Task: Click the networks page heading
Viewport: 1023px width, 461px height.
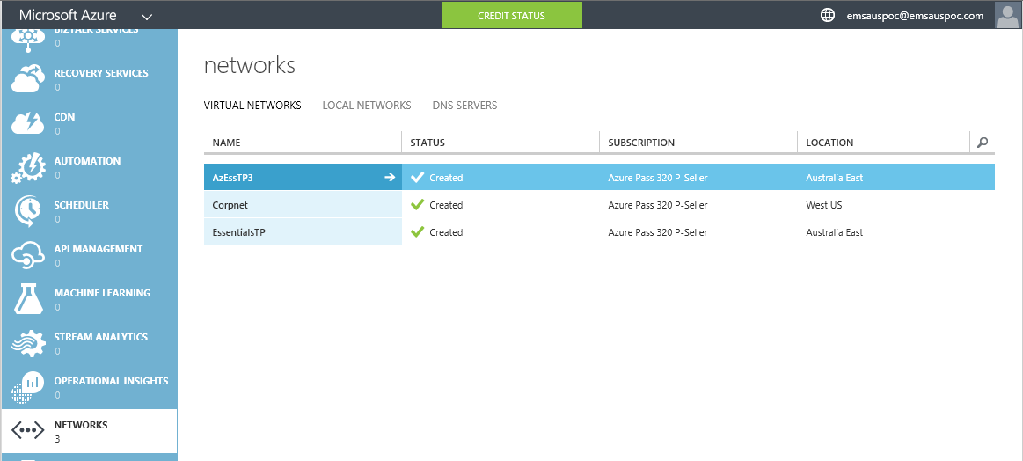Action: [250, 65]
